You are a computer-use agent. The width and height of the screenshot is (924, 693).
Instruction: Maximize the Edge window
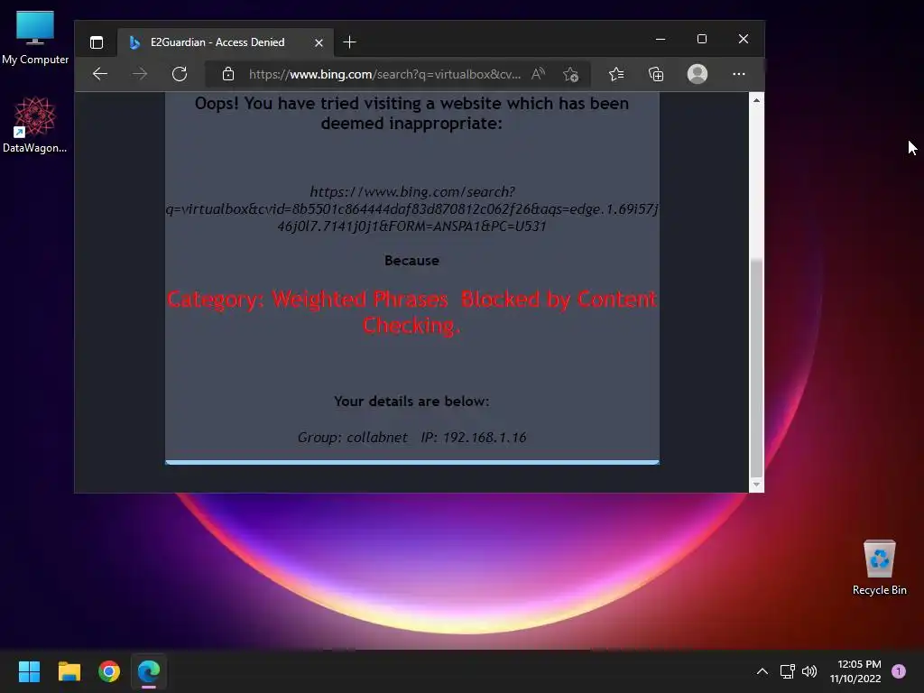[x=702, y=39]
